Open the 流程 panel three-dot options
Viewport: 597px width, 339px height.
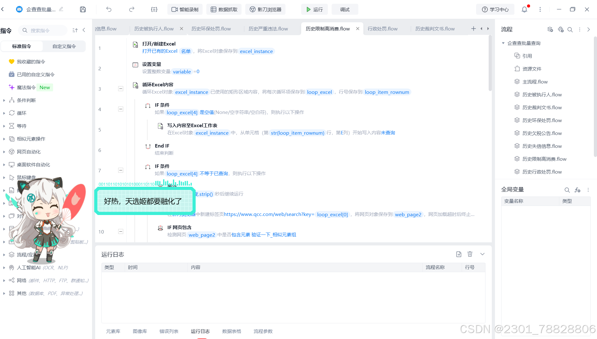[580, 30]
